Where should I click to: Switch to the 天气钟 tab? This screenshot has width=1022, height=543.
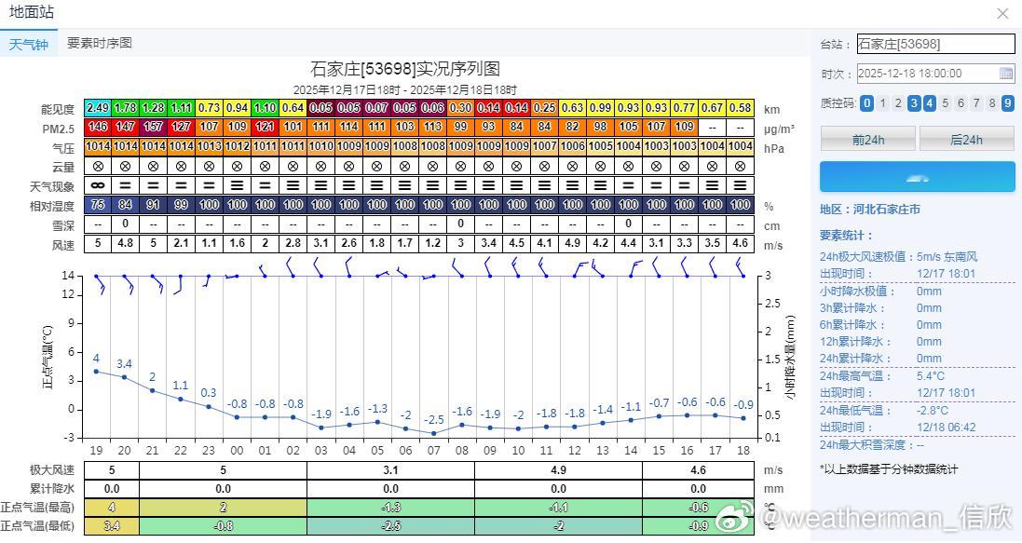point(29,44)
